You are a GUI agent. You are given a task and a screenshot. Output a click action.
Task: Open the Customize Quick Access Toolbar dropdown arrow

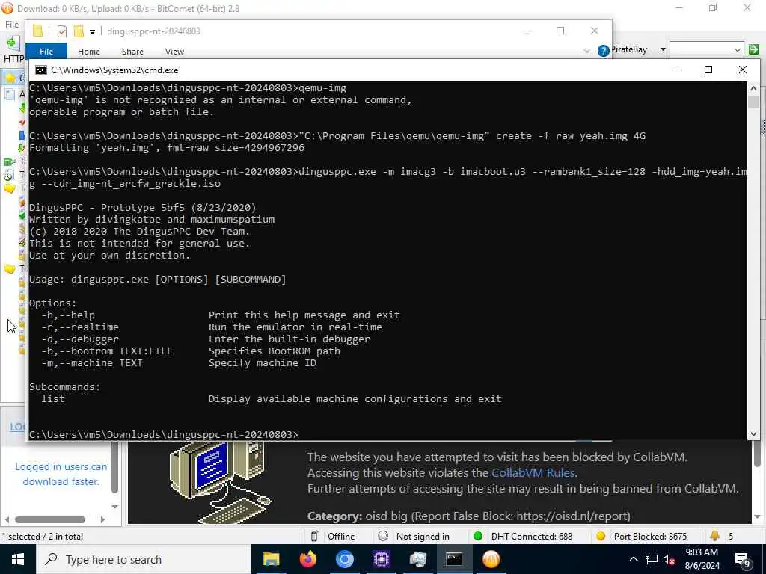92,31
